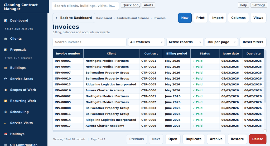Open the Scheduling calendar icon

(6, 112)
